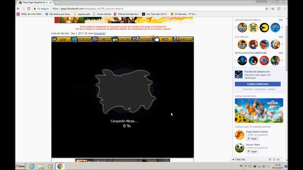The height and width of the screenshot is (170, 303).
Task: Bookmark this page with the star icon
Action: [x=267, y=8]
